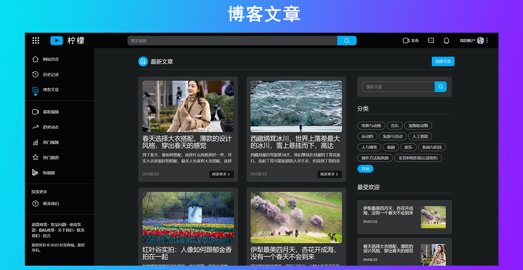Open the tulip windmill article thumbnail
523x270 pixels.
188,217
